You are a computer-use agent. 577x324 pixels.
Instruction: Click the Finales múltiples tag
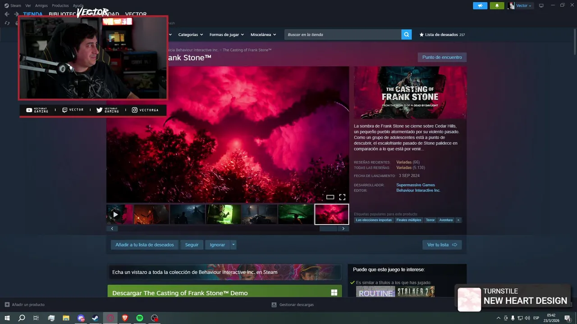(x=409, y=220)
